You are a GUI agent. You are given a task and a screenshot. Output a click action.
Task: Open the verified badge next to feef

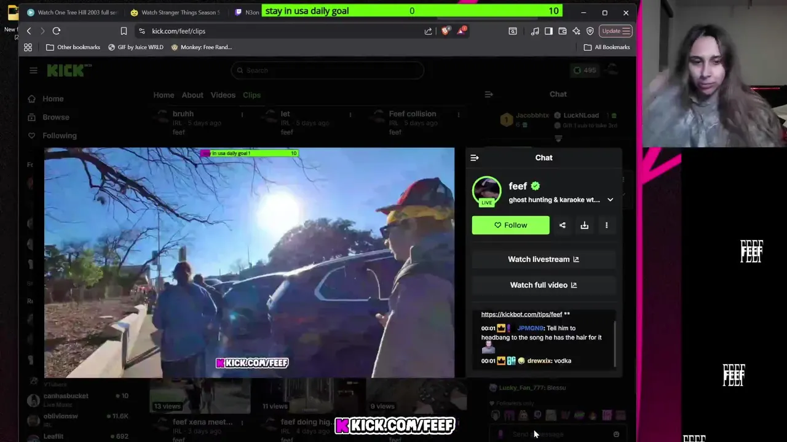click(x=536, y=186)
